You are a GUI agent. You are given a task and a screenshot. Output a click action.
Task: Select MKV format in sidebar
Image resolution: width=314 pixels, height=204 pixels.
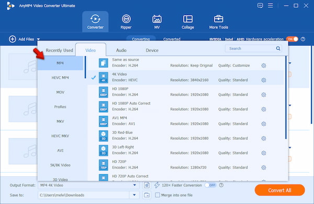pos(60,121)
